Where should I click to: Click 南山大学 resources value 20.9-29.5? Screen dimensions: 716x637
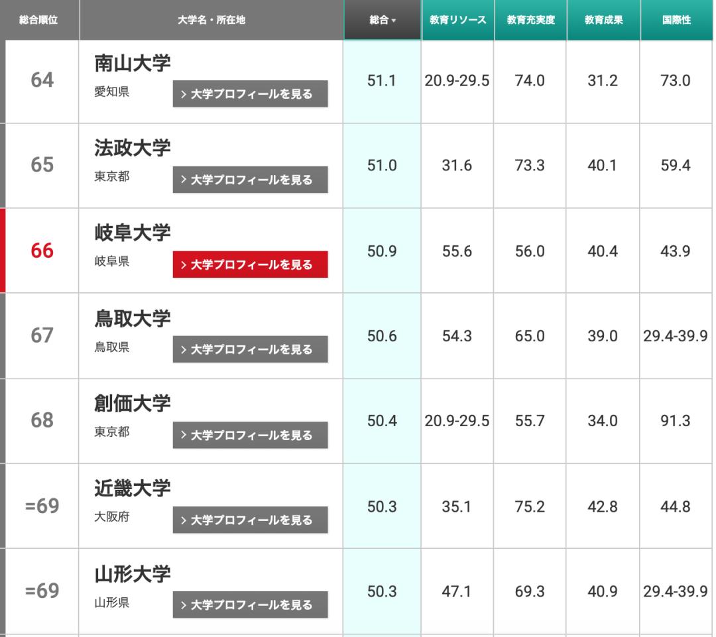(457, 81)
